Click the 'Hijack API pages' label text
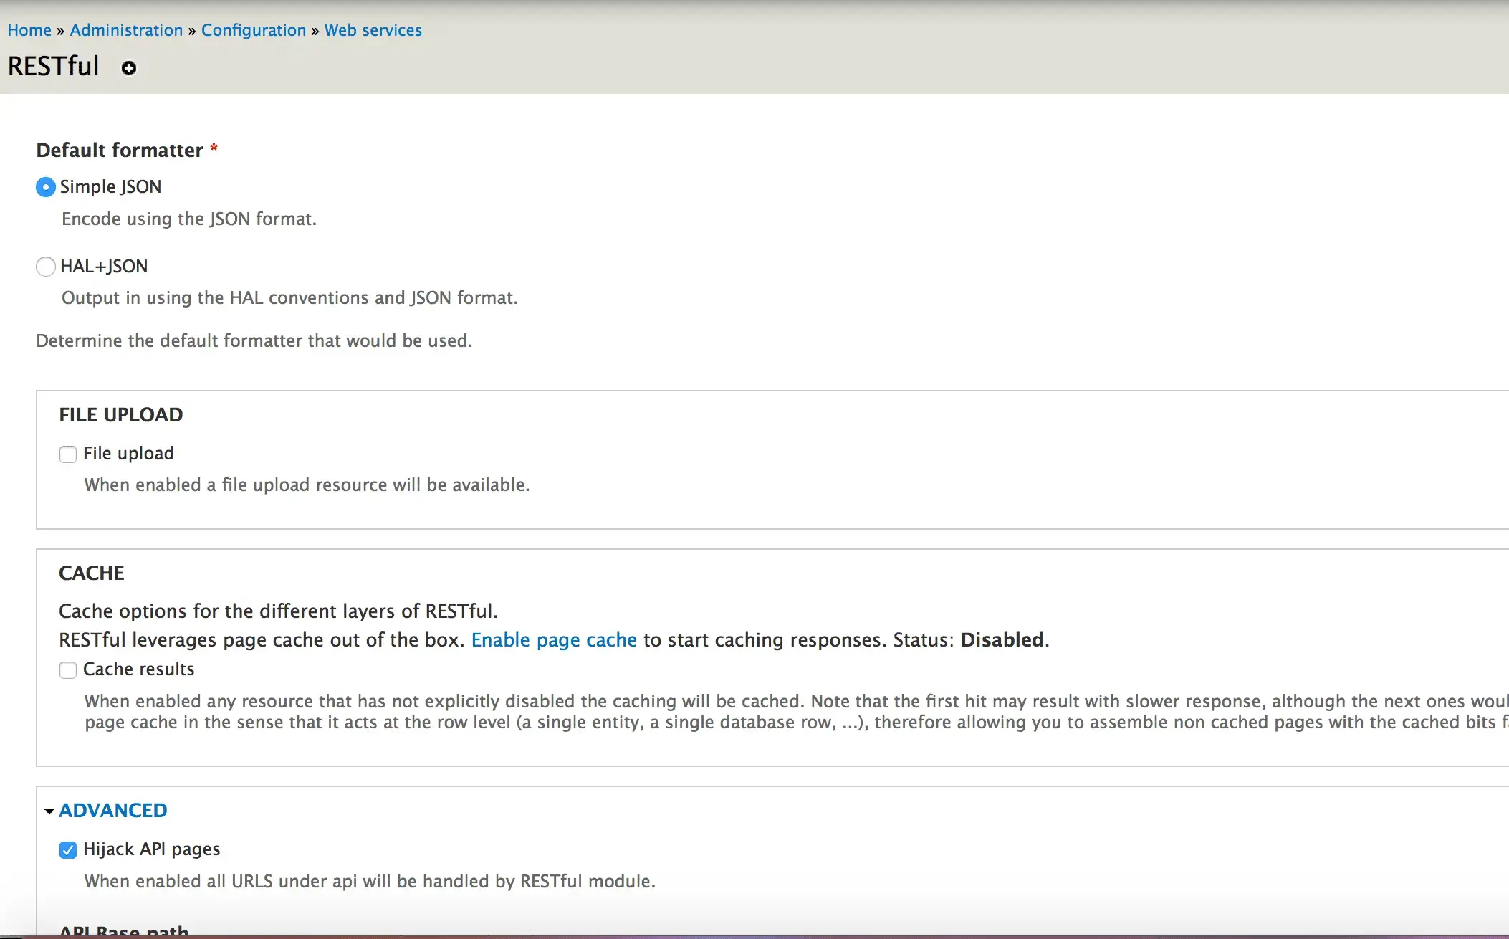 pyautogui.click(x=151, y=849)
